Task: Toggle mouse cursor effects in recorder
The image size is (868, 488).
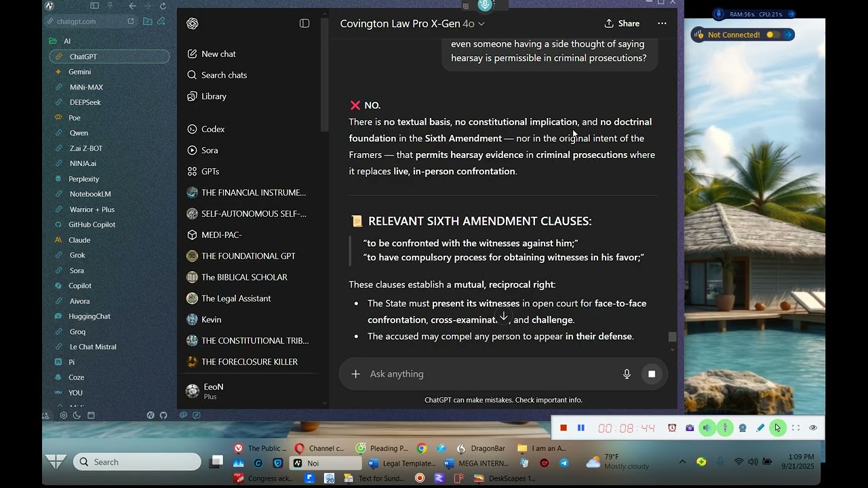Action: 778,428
